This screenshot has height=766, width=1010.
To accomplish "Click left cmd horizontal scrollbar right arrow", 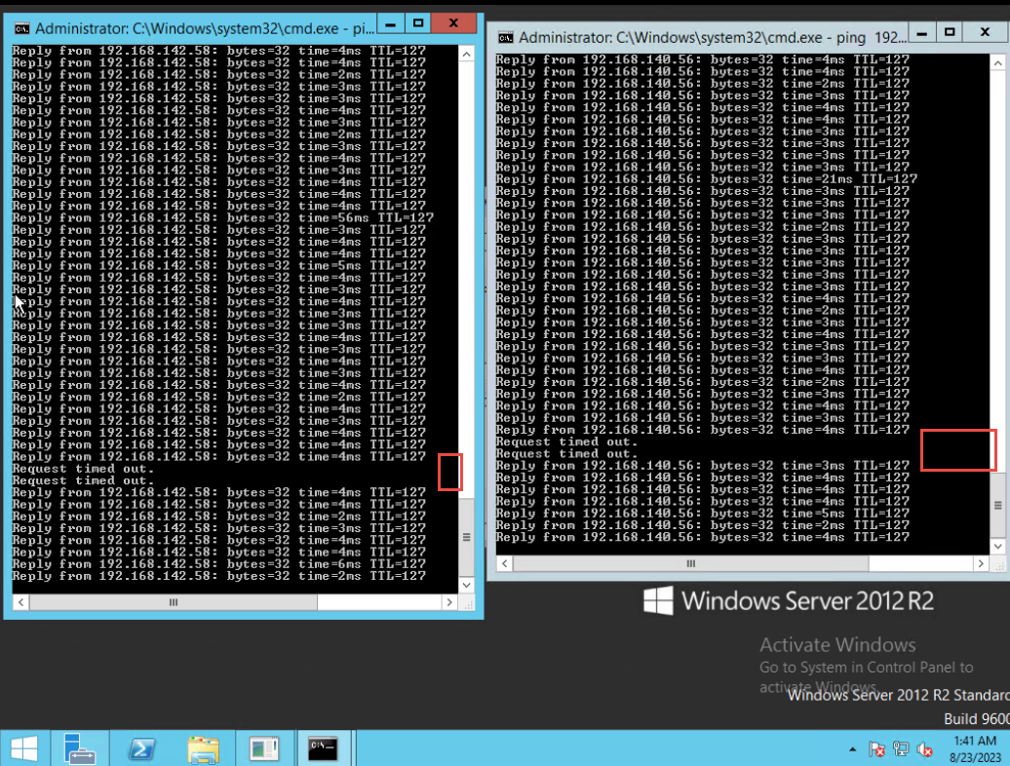I will [449, 602].
